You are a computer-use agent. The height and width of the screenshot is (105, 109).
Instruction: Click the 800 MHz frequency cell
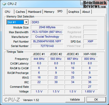tap(90, 59)
